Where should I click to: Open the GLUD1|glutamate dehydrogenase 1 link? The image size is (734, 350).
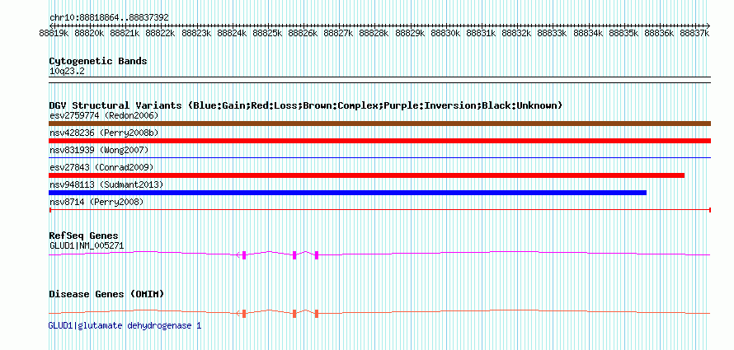(x=125, y=325)
